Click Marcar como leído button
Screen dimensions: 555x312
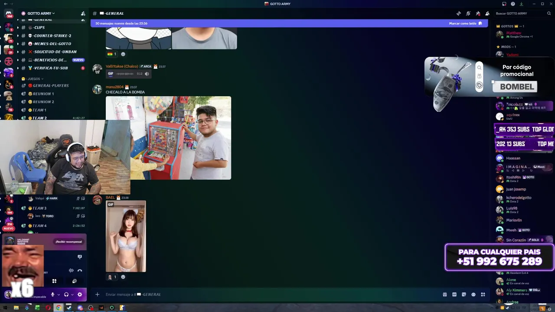point(466,23)
